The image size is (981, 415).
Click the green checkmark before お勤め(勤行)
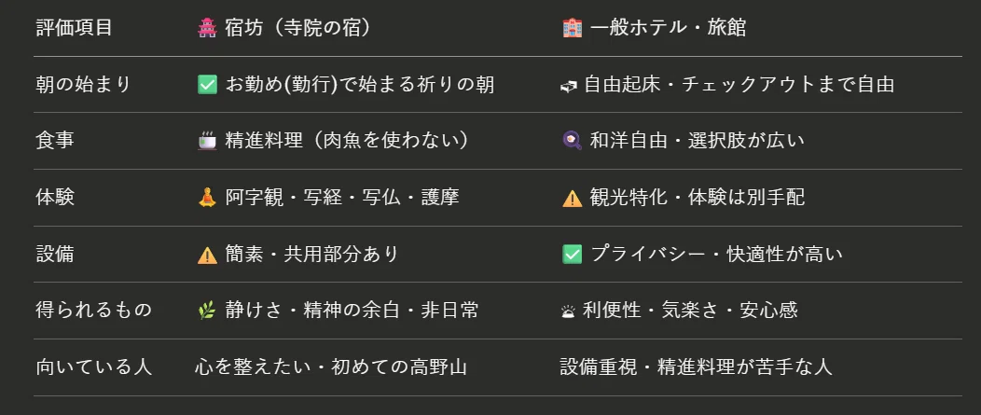(206, 85)
